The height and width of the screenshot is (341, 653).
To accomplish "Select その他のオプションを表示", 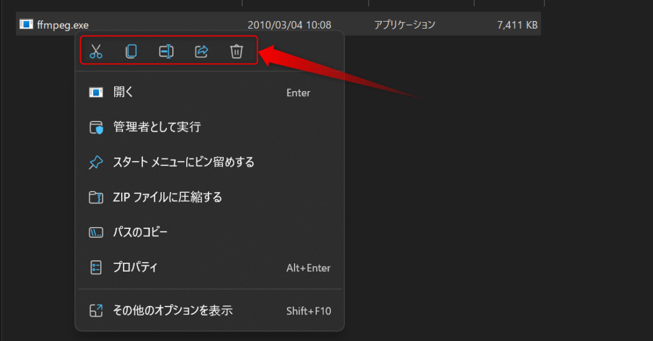I will point(210,310).
